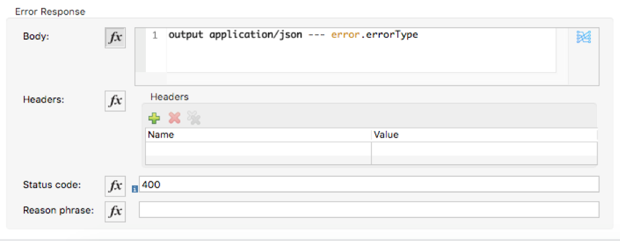The width and height of the screenshot is (620, 241).
Task: Delete the selected header with the red X
Action: 174,118
